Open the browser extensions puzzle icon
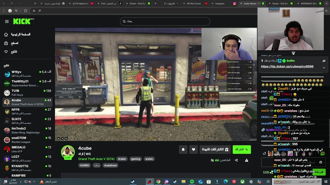The image size is (330, 185). 25,11
